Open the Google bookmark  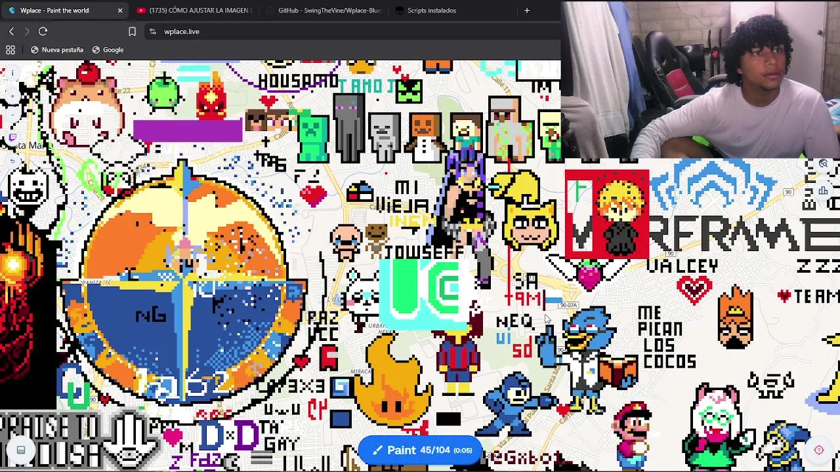point(108,50)
